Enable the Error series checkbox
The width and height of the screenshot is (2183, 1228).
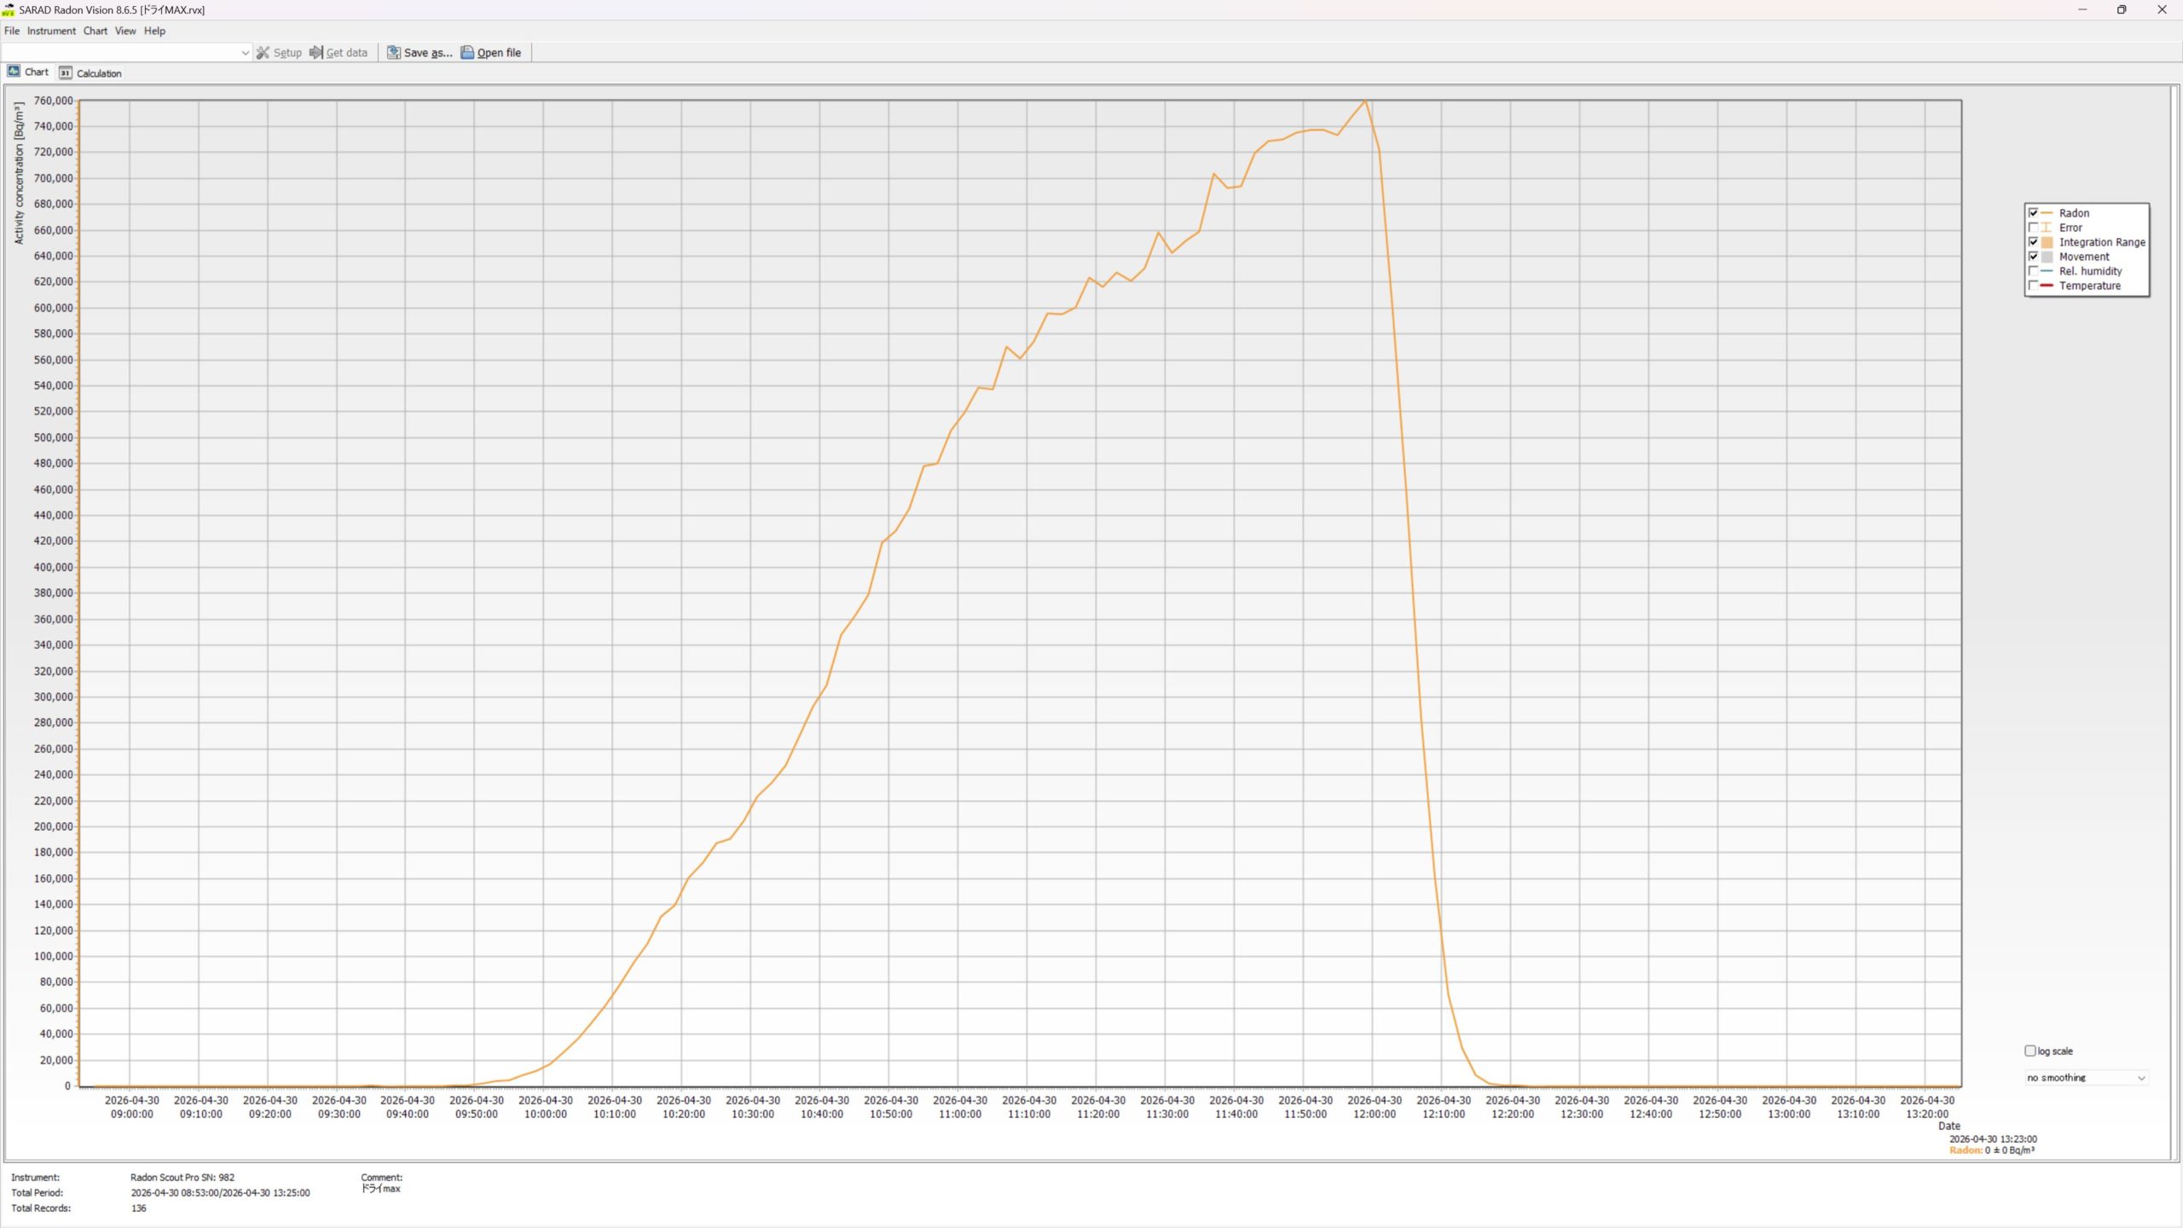pos(2033,227)
